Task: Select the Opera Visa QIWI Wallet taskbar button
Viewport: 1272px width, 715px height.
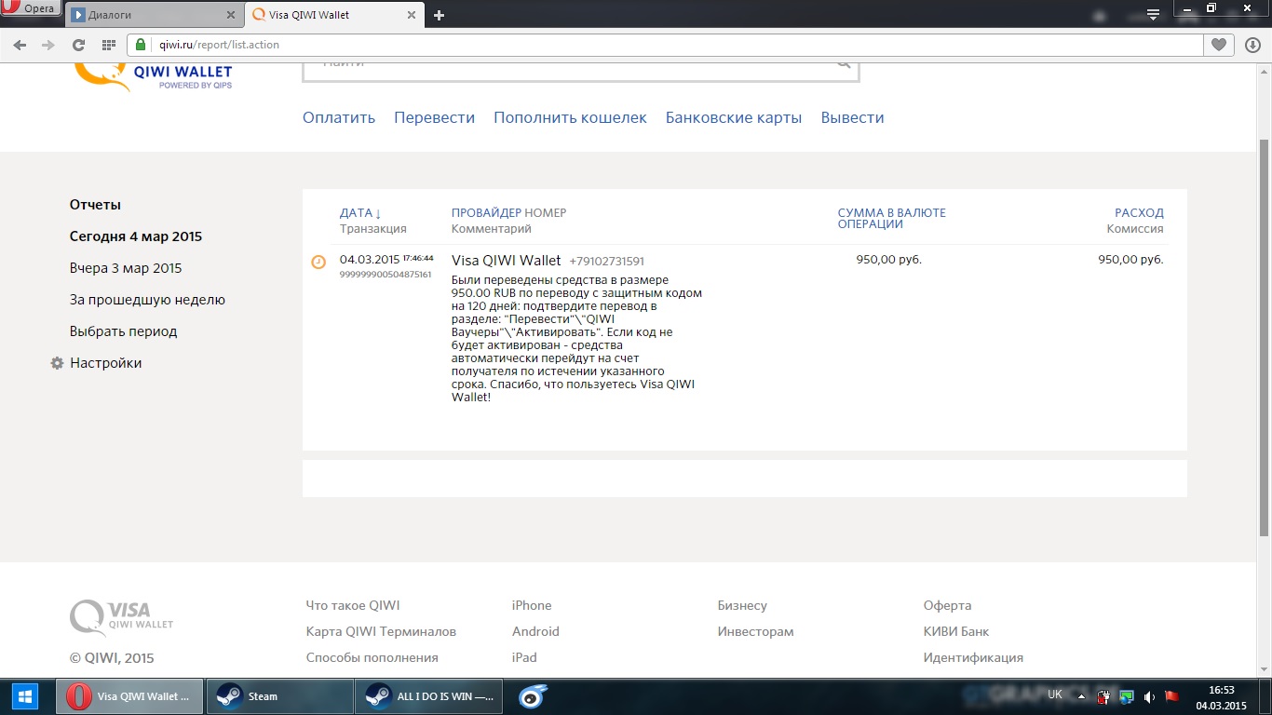Action: pyautogui.click(x=129, y=696)
